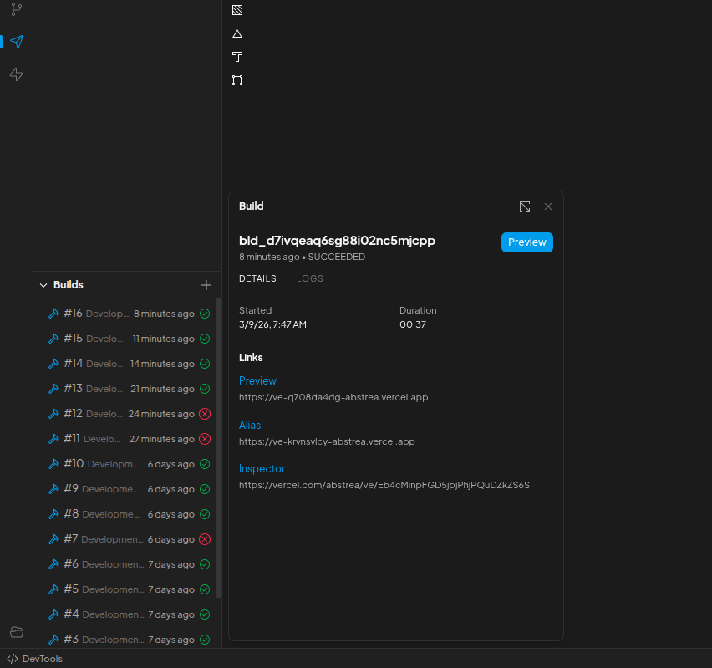Add a new build with plus icon
712x668 pixels.
click(x=206, y=285)
